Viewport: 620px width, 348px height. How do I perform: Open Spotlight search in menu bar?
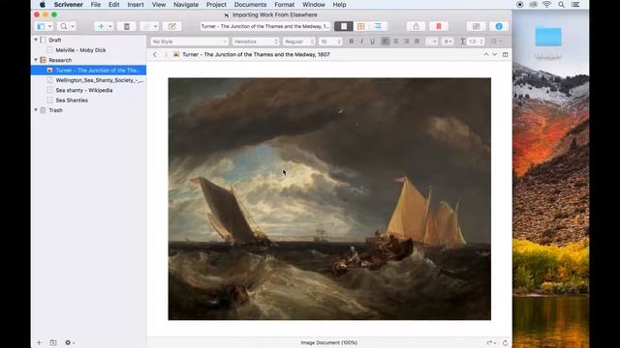click(561, 5)
